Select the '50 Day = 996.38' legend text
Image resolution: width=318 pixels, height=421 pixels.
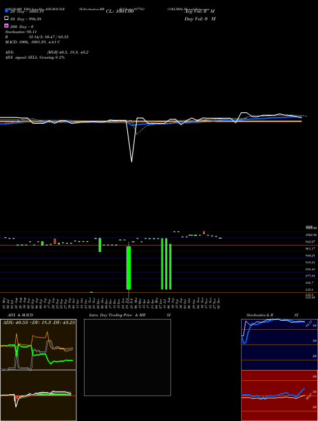tap(25, 19)
